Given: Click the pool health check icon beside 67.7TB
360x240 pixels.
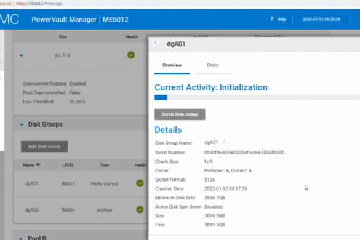Looking at the screenshot, I should (x=131, y=55).
